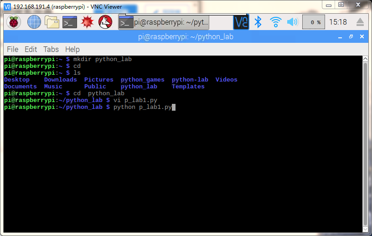Viewport: 372px width, 236px height.
Task: Click the Documents directory name
Action: 21,87
